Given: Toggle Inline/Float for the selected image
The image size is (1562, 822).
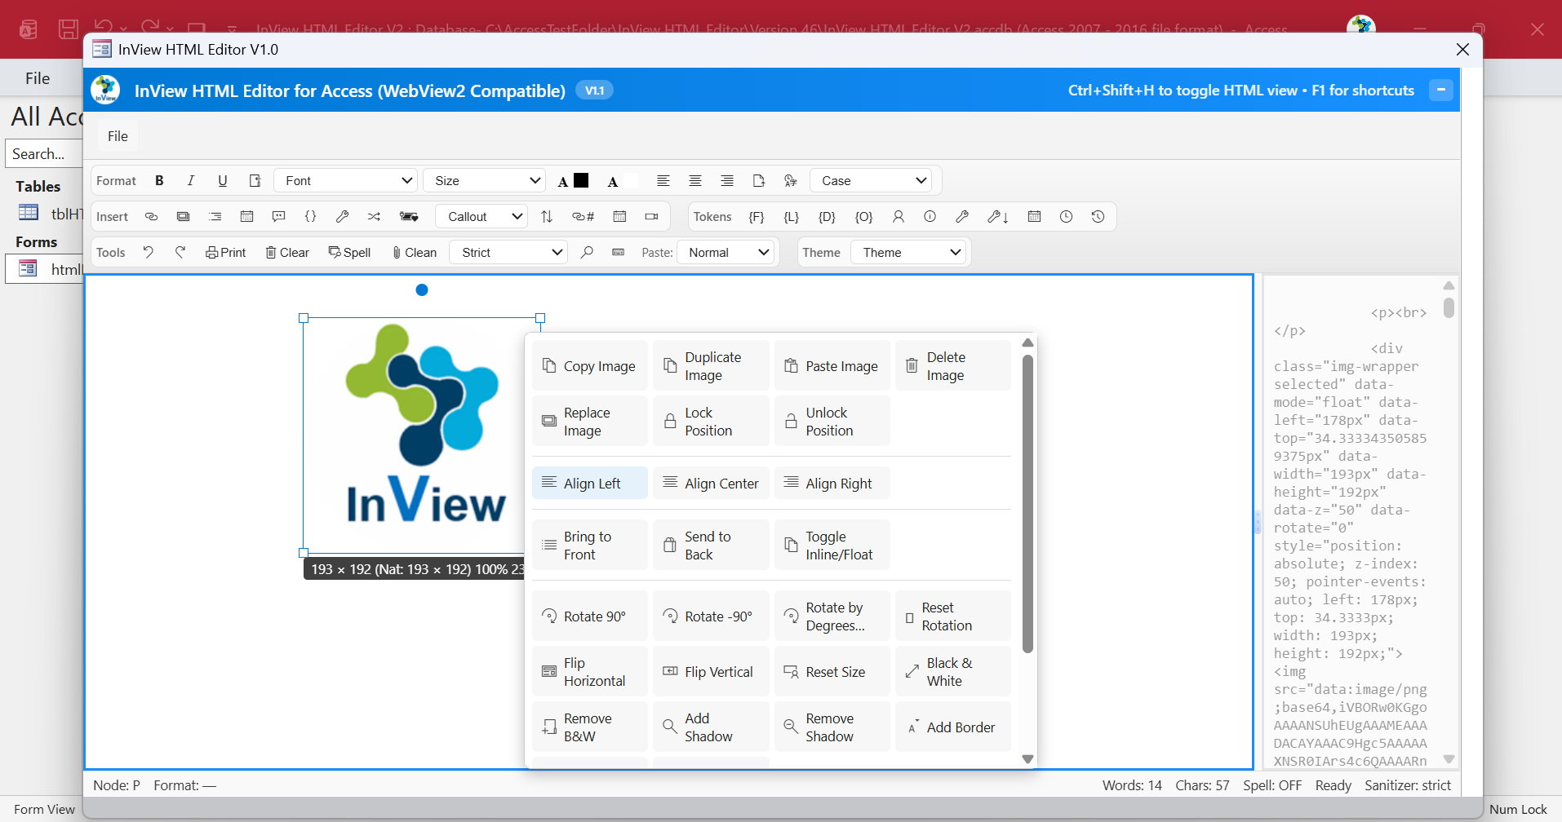Looking at the screenshot, I should point(831,545).
